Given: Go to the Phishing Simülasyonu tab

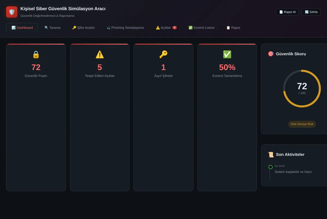Looking at the screenshot, I should tap(125, 28).
